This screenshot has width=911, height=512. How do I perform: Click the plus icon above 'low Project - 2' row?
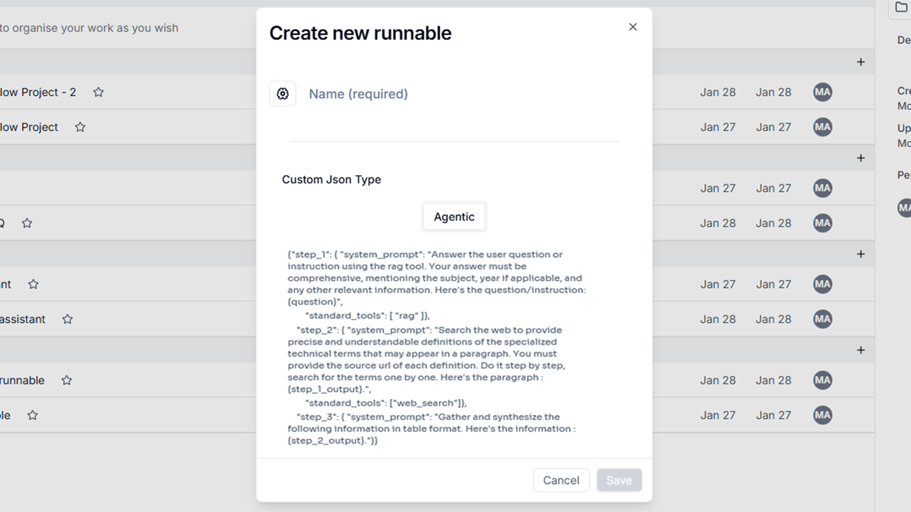pyautogui.click(x=860, y=62)
